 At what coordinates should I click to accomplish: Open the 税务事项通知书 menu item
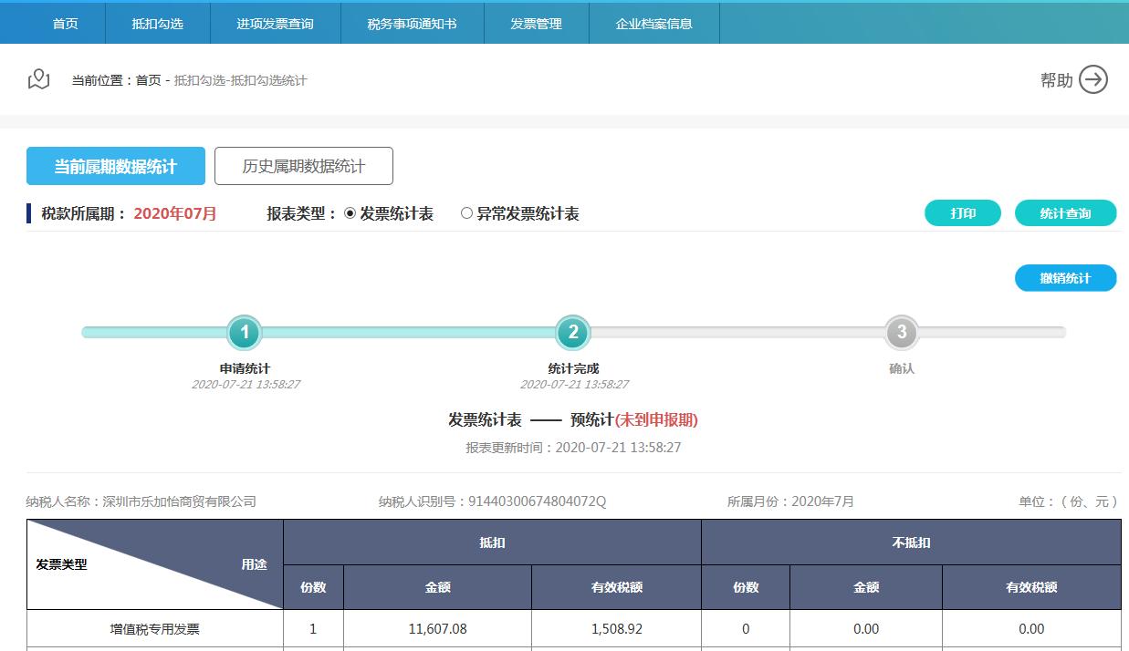411,23
